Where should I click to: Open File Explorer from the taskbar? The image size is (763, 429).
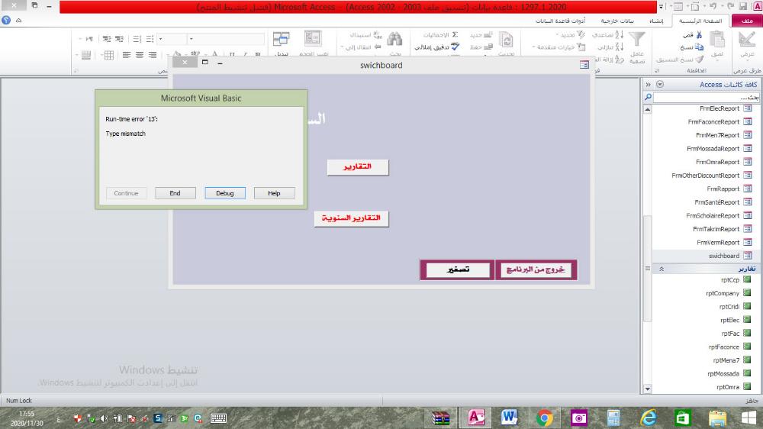(716, 418)
